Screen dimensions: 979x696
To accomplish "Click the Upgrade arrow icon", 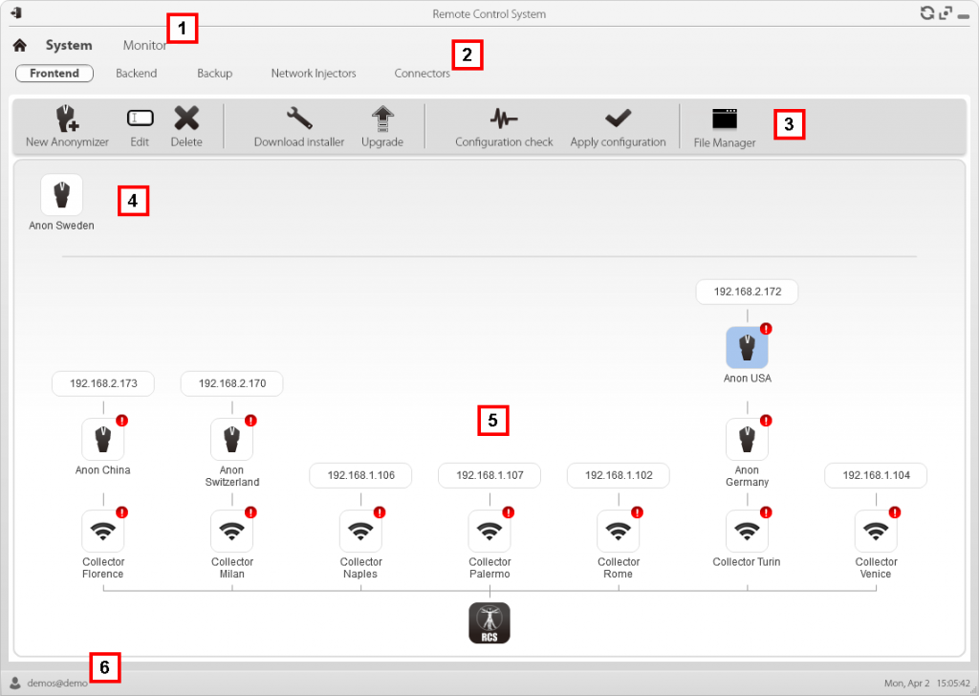I will coord(382,119).
